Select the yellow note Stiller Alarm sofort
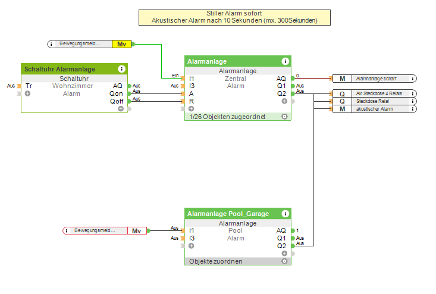The height and width of the screenshot is (294, 436). click(234, 17)
